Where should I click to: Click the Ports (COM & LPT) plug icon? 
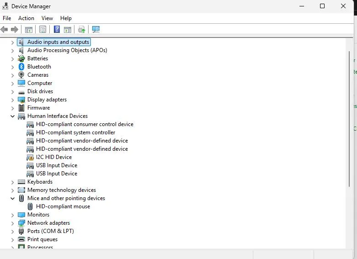(x=21, y=231)
